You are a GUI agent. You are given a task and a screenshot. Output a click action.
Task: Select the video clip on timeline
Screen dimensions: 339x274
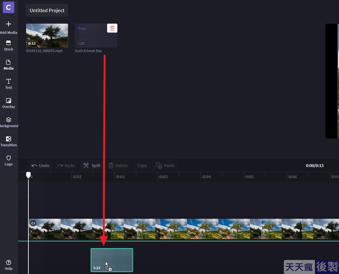(x=184, y=229)
